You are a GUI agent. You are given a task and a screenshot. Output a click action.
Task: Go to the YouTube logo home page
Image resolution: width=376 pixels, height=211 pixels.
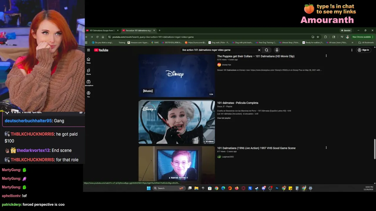pos(101,50)
